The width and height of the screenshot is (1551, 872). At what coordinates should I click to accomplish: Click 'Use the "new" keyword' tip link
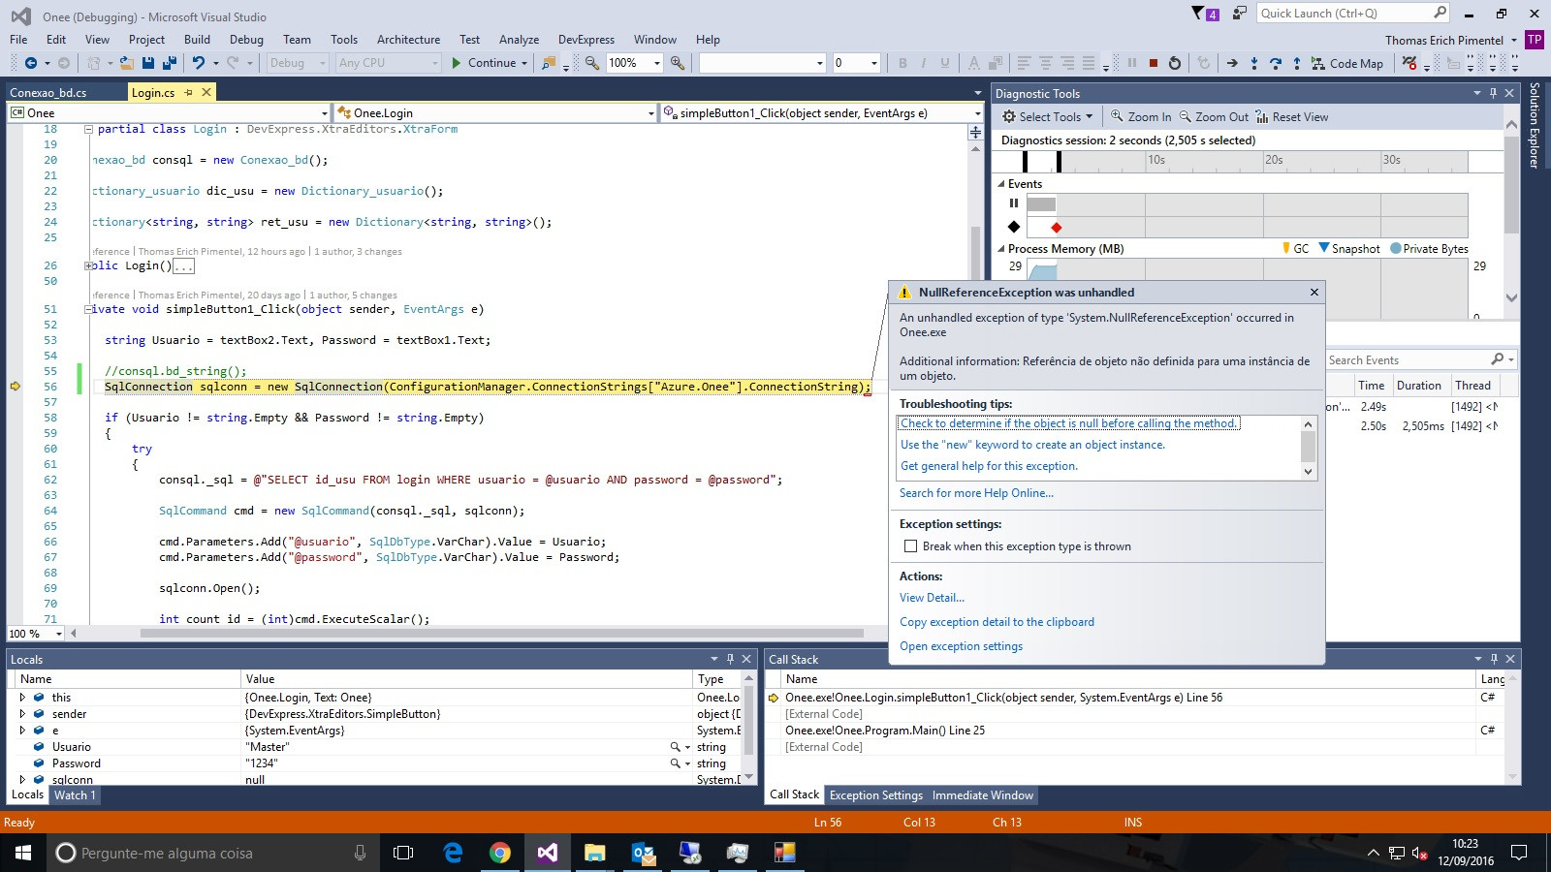[1032, 445]
